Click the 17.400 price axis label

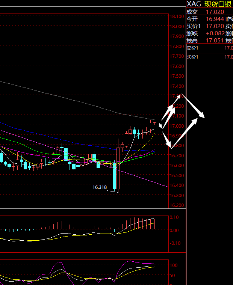pyautogui.click(x=177, y=86)
